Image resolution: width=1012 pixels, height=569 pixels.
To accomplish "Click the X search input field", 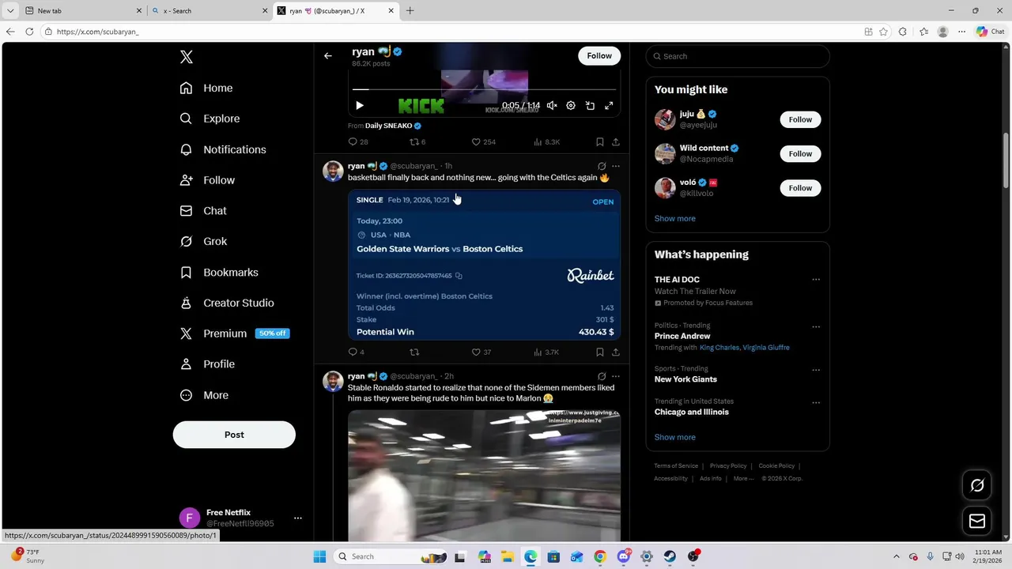I will pos(738,56).
